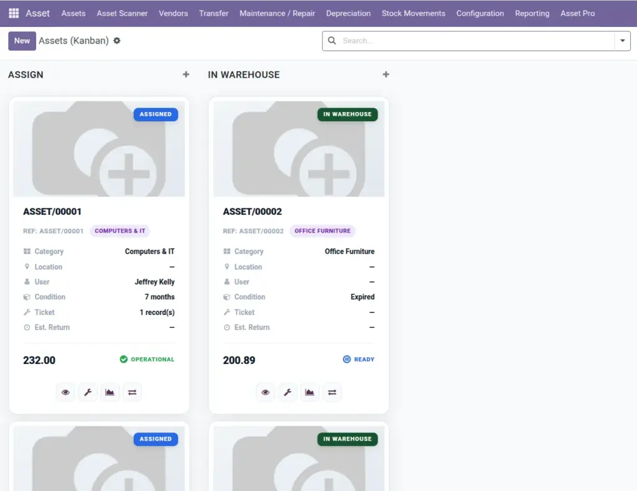Screen dimensions: 637x491
Task: Click 'REF: ASSET/00002' reference text
Action: point(253,231)
